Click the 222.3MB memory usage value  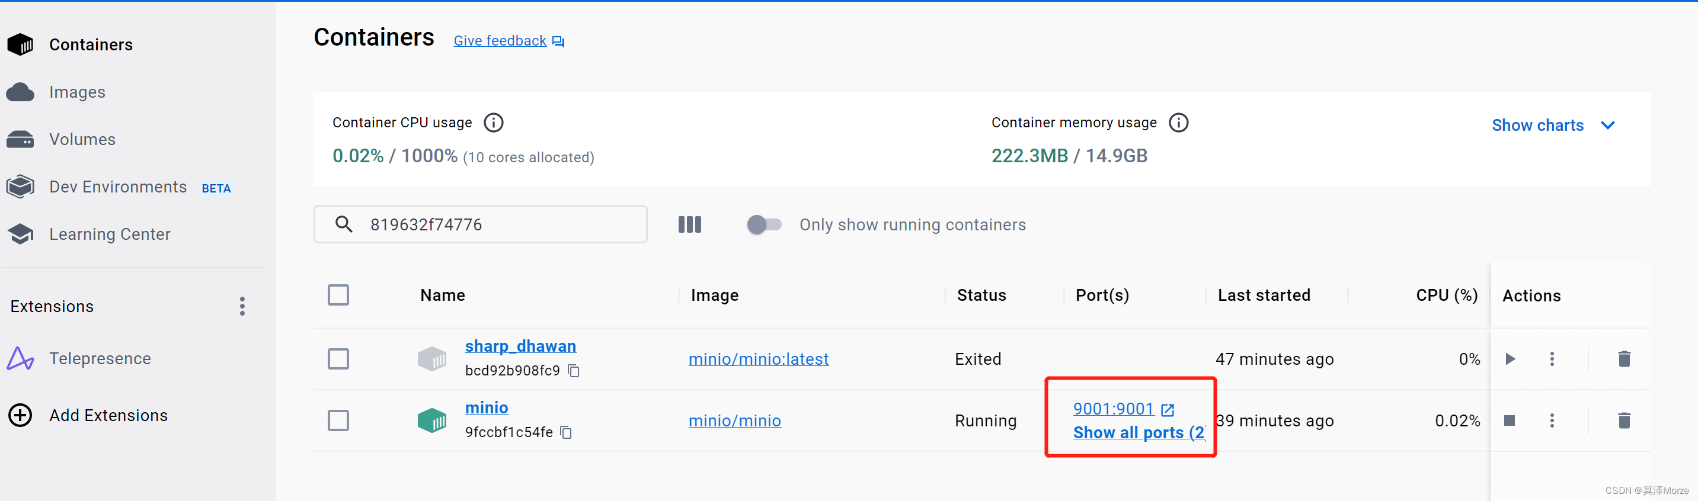click(x=1029, y=155)
